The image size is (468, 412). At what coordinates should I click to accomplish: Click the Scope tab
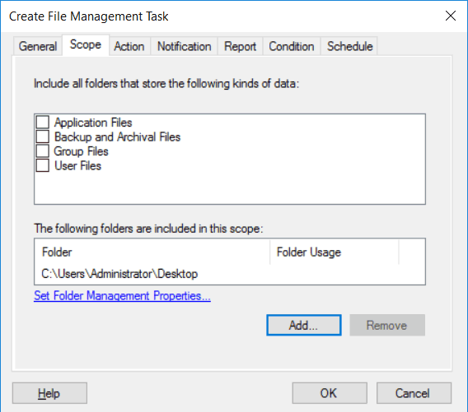coord(86,45)
